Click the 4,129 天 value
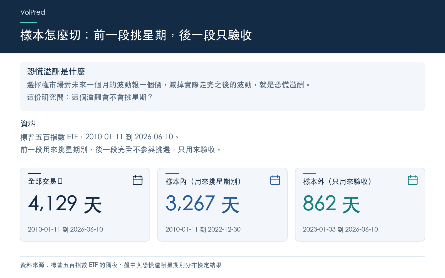445x278 pixels. tap(65, 204)
